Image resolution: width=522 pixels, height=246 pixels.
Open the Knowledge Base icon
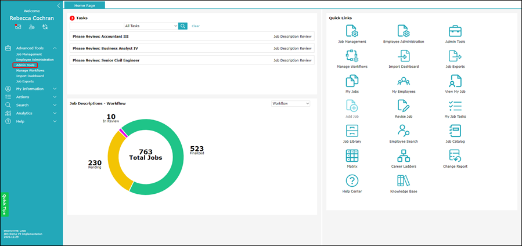pyautogui.click(x=404, y=180)
